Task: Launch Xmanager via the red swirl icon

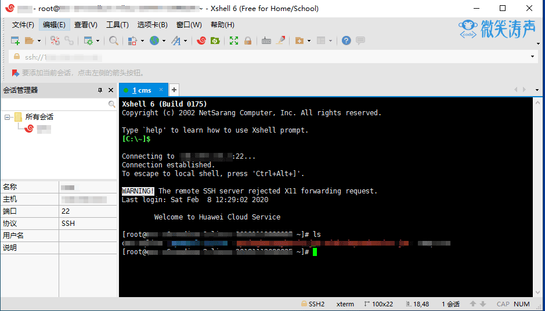Action: tap(201, 41)
